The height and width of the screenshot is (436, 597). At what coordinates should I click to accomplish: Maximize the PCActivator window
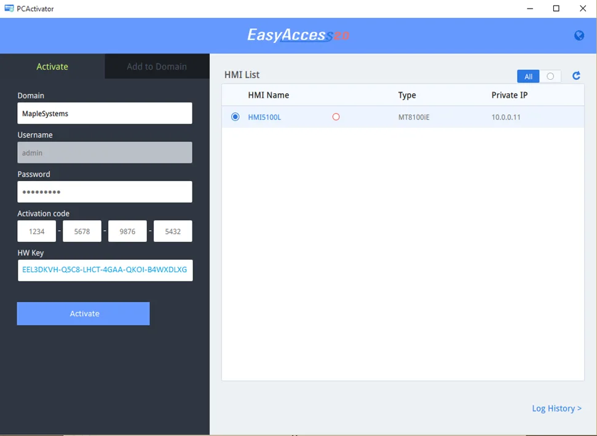coord(556,9)
